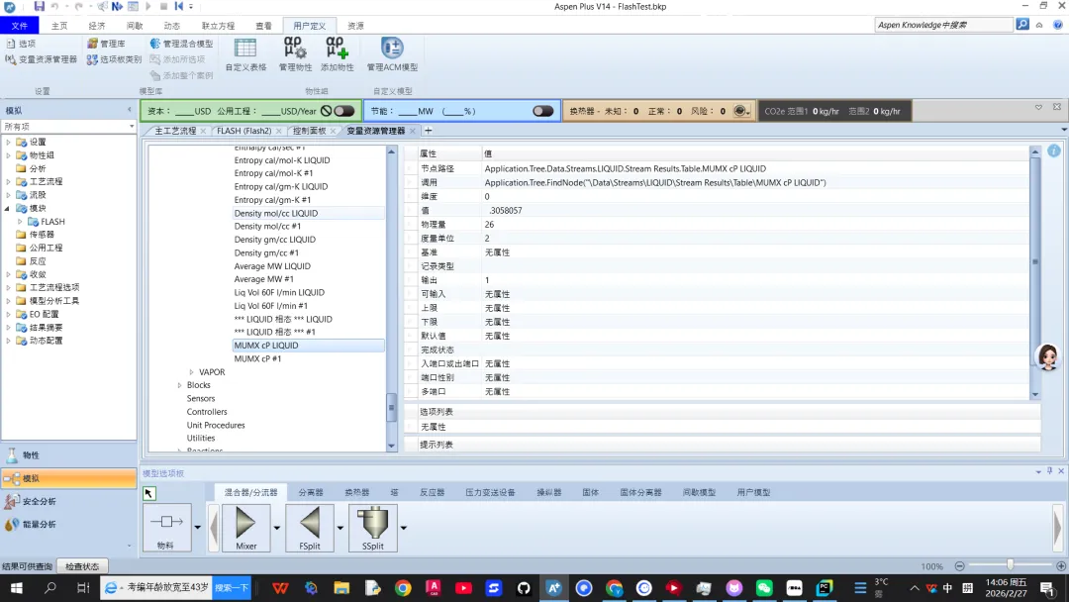Image resolution: width=1069 pixels, height=602 pixels.
Task: Expand the FLASH block node
Action: pos(20,222)
